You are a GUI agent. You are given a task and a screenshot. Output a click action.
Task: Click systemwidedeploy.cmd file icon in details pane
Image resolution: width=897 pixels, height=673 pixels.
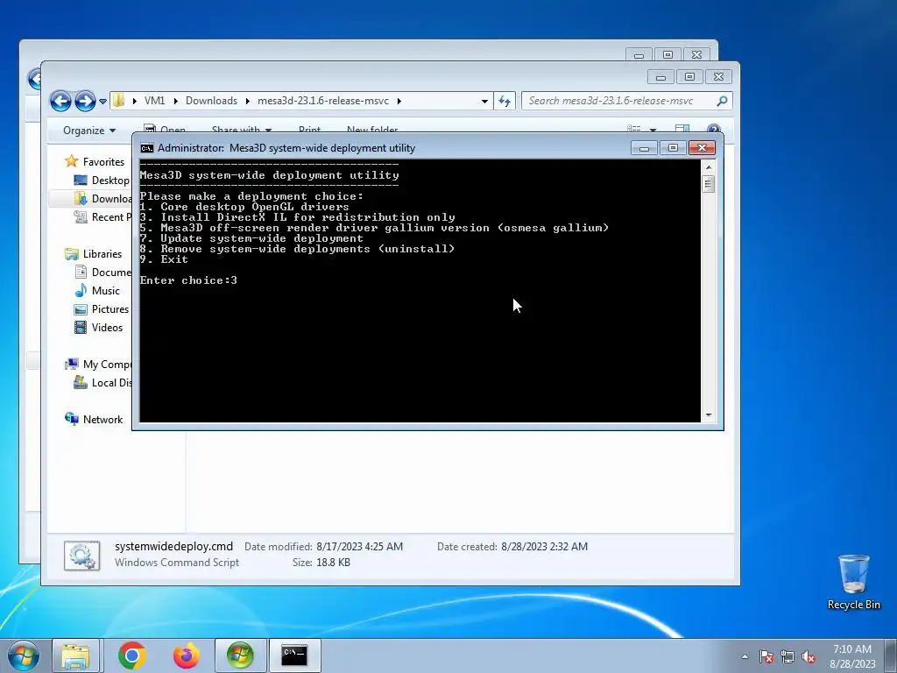[x=81, y=556]
